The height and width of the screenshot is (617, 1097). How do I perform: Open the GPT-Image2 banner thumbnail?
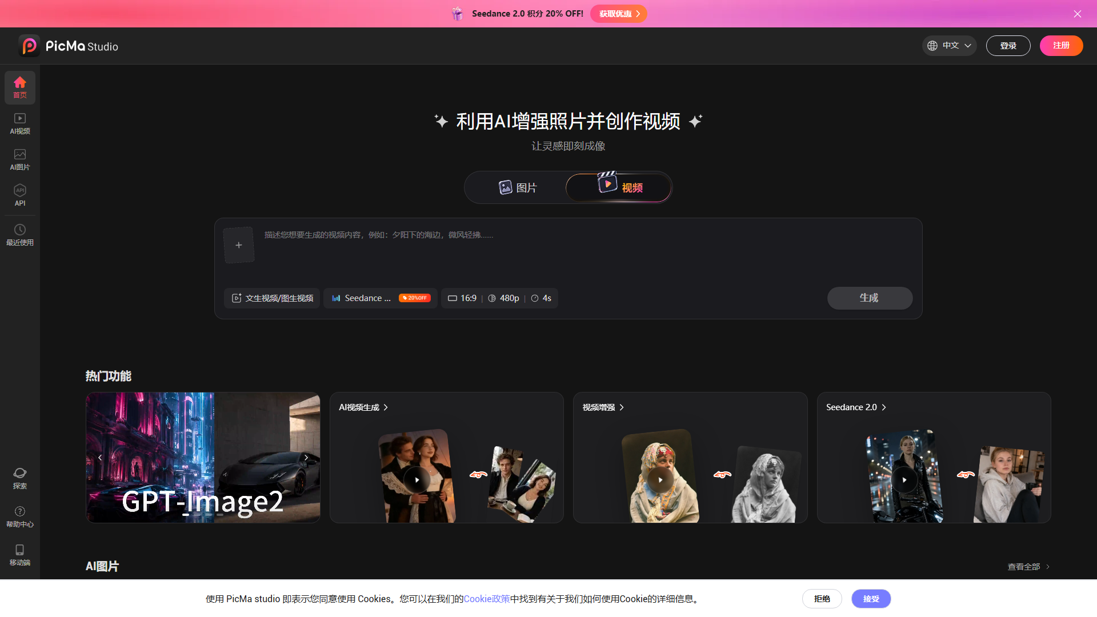tap(203, 458)
